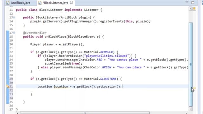Click 'registerEvents' on line 14

[x=111, y=21]
